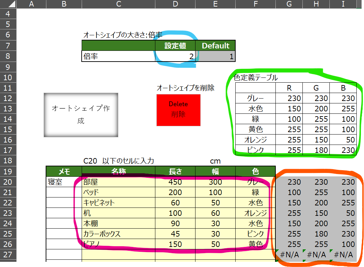
Task: Click the 名称 table header cell
Action: coord(118,171)
